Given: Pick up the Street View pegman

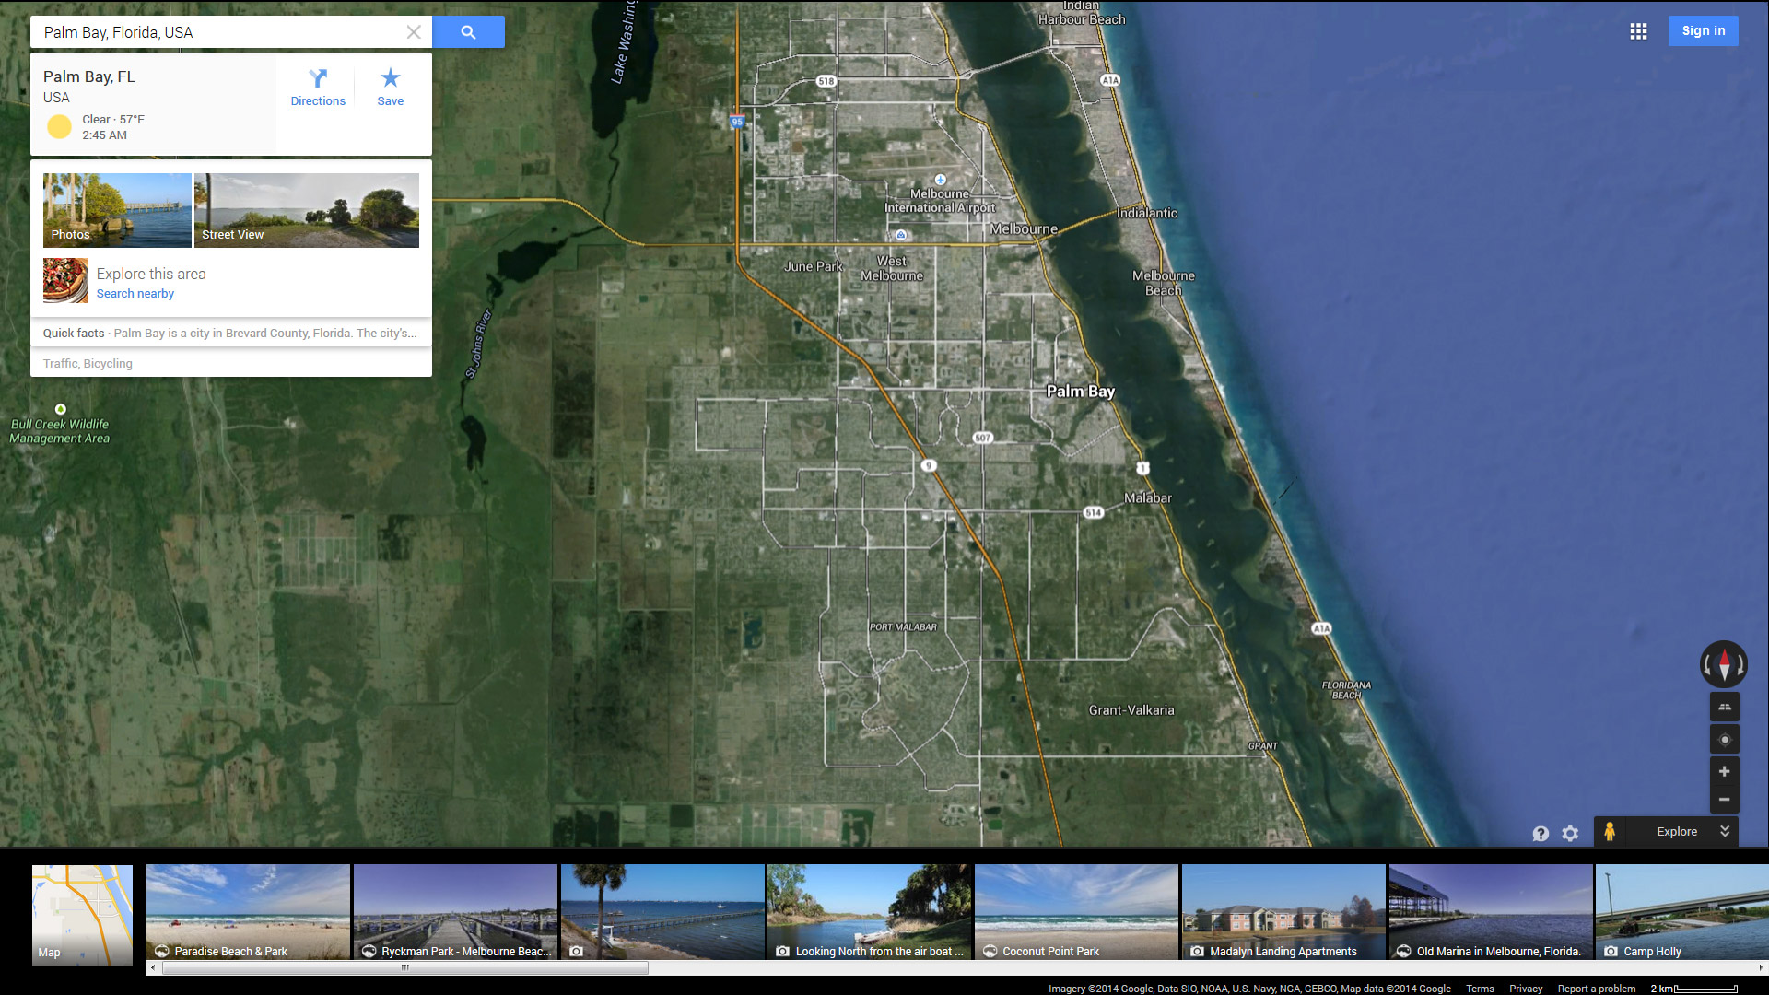Looking at the screenshot, I should [x=1610, y=831].
